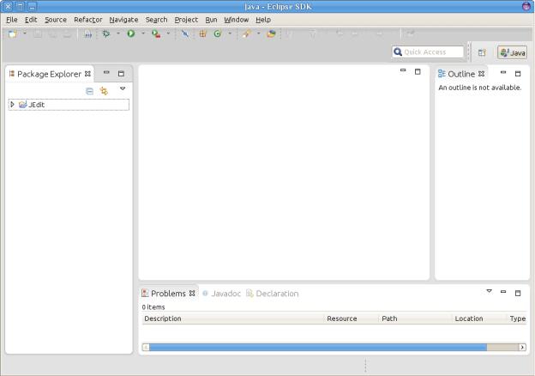Open the Help menu
This screenshot has height=376, width=535.
point(263,20)
